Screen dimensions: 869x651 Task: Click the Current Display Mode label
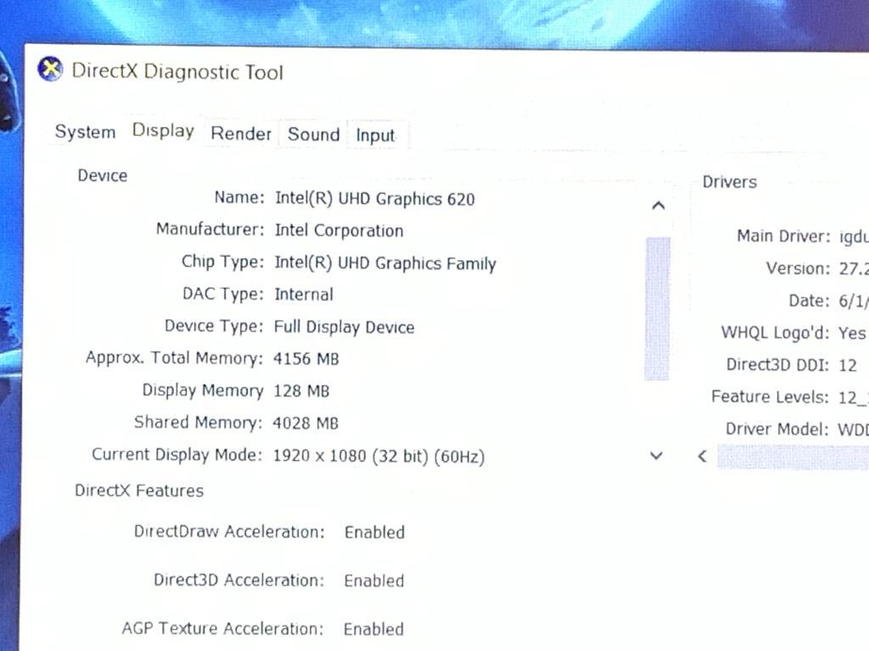177,454
